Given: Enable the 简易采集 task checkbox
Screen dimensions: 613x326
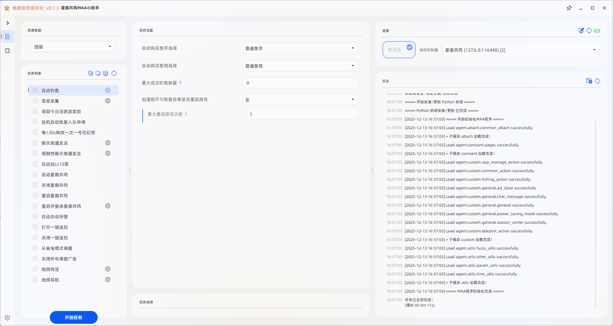Looking at the screenshot, I should coord(35,101).
